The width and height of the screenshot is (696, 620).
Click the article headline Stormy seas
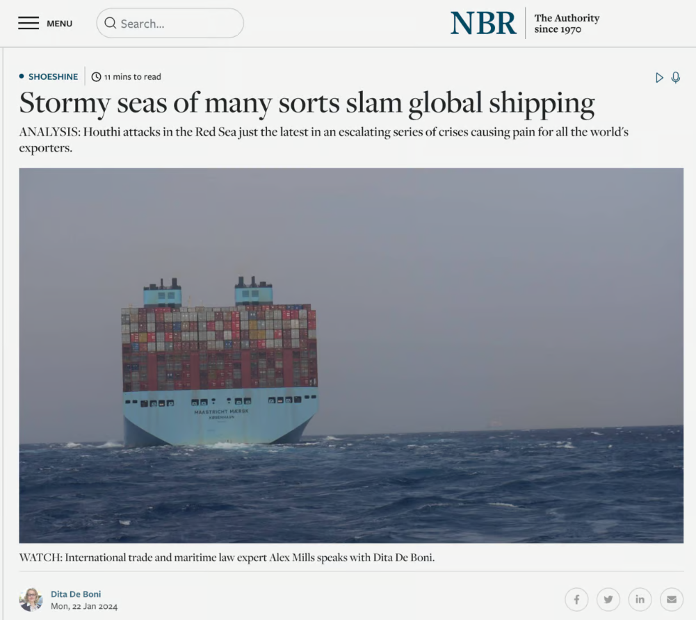click(x=307, y=103)
